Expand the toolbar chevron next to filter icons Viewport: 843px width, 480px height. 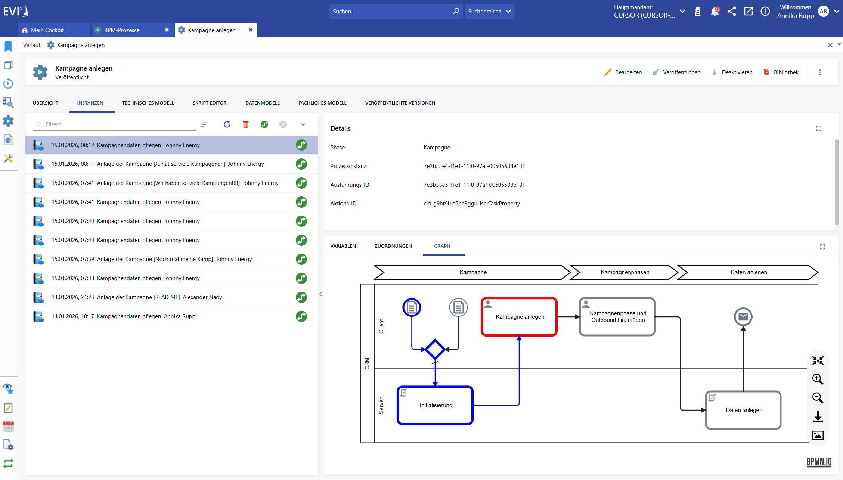303,124
